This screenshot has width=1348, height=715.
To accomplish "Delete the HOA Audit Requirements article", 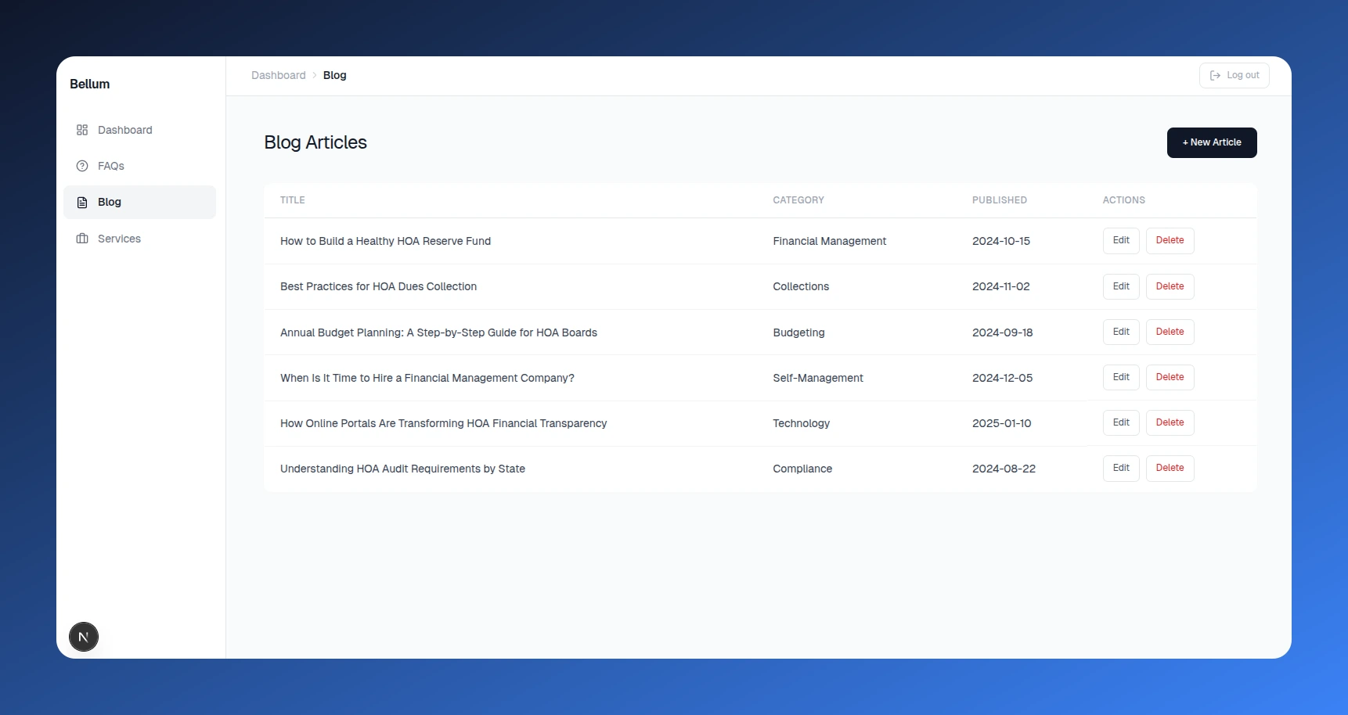I will pos(1170,468).
